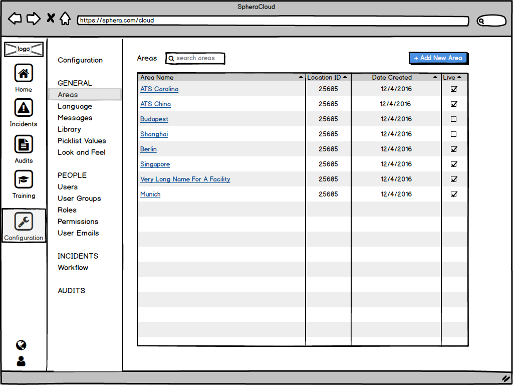Open the Singapore area link
Screen dimensions: 513x385
tap(155, 164)
